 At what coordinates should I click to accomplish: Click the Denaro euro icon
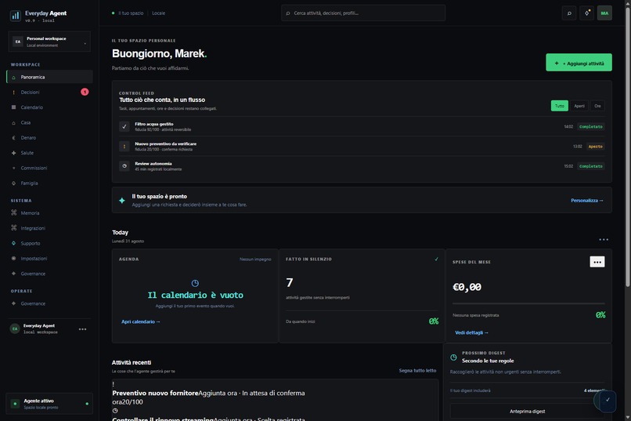pos(13,138)
